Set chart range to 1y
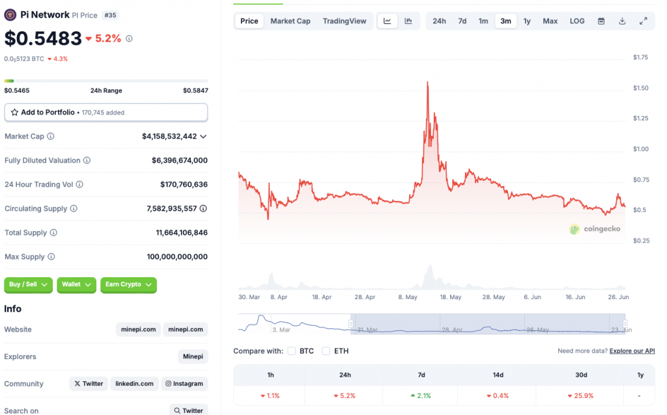Viewport: 667px width, 415px height. [x=527, y=21]
